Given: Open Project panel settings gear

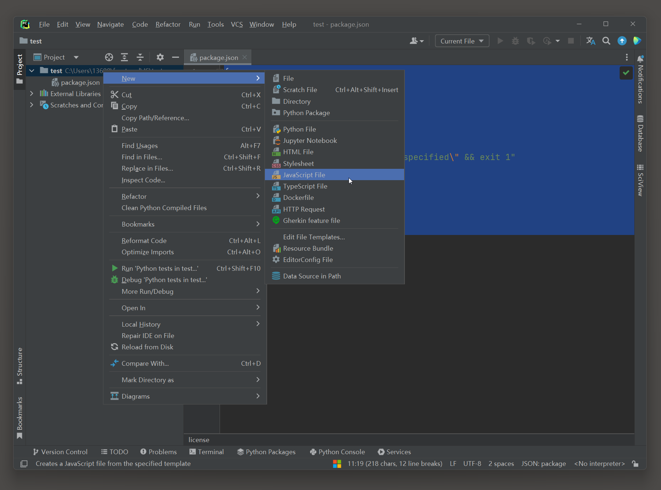Looking at the screenshot, I should point(160,57).
